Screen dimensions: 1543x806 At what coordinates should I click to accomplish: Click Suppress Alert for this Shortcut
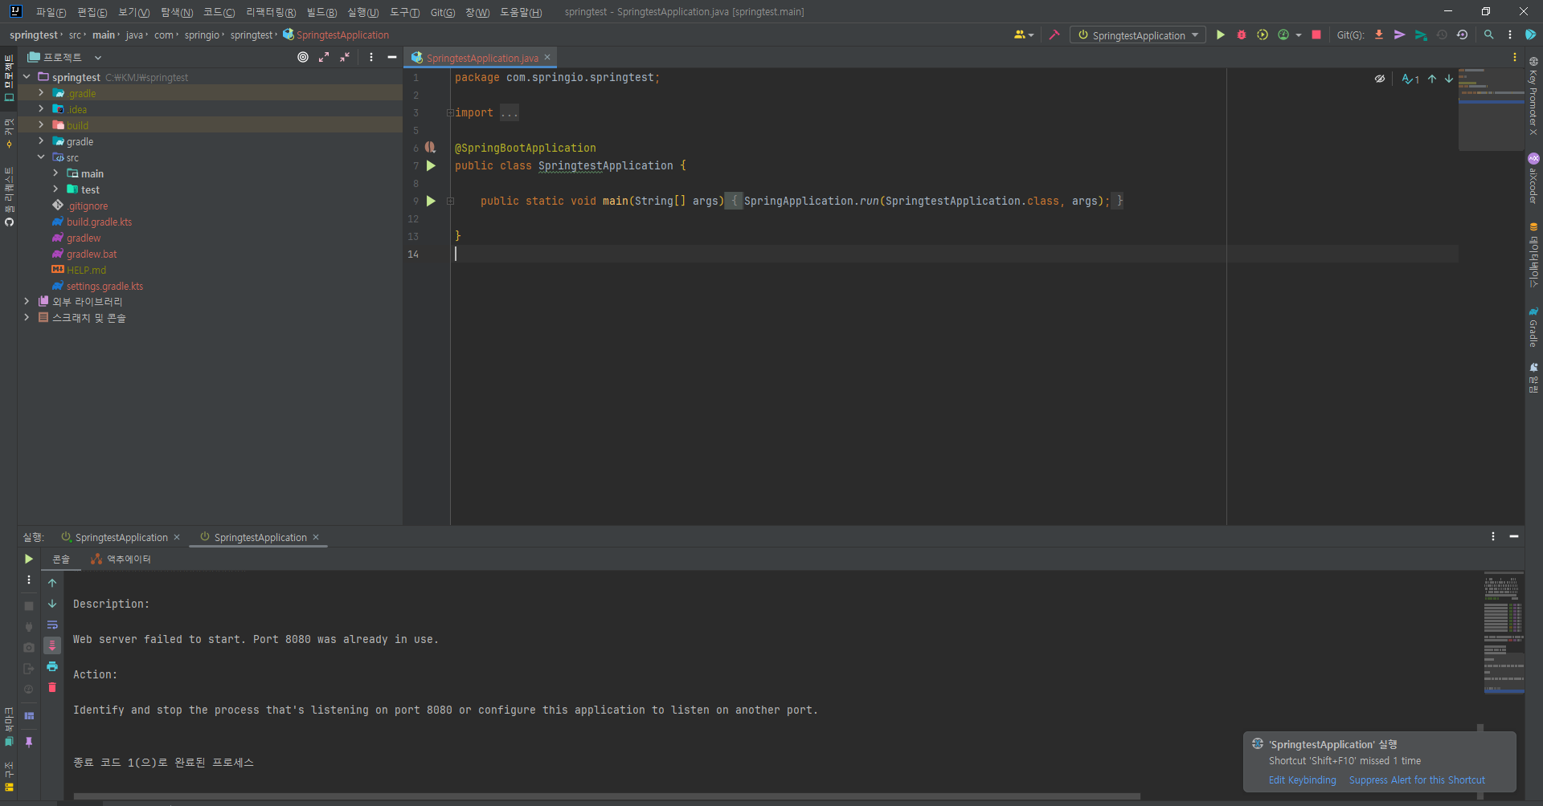click(1417, 780)
